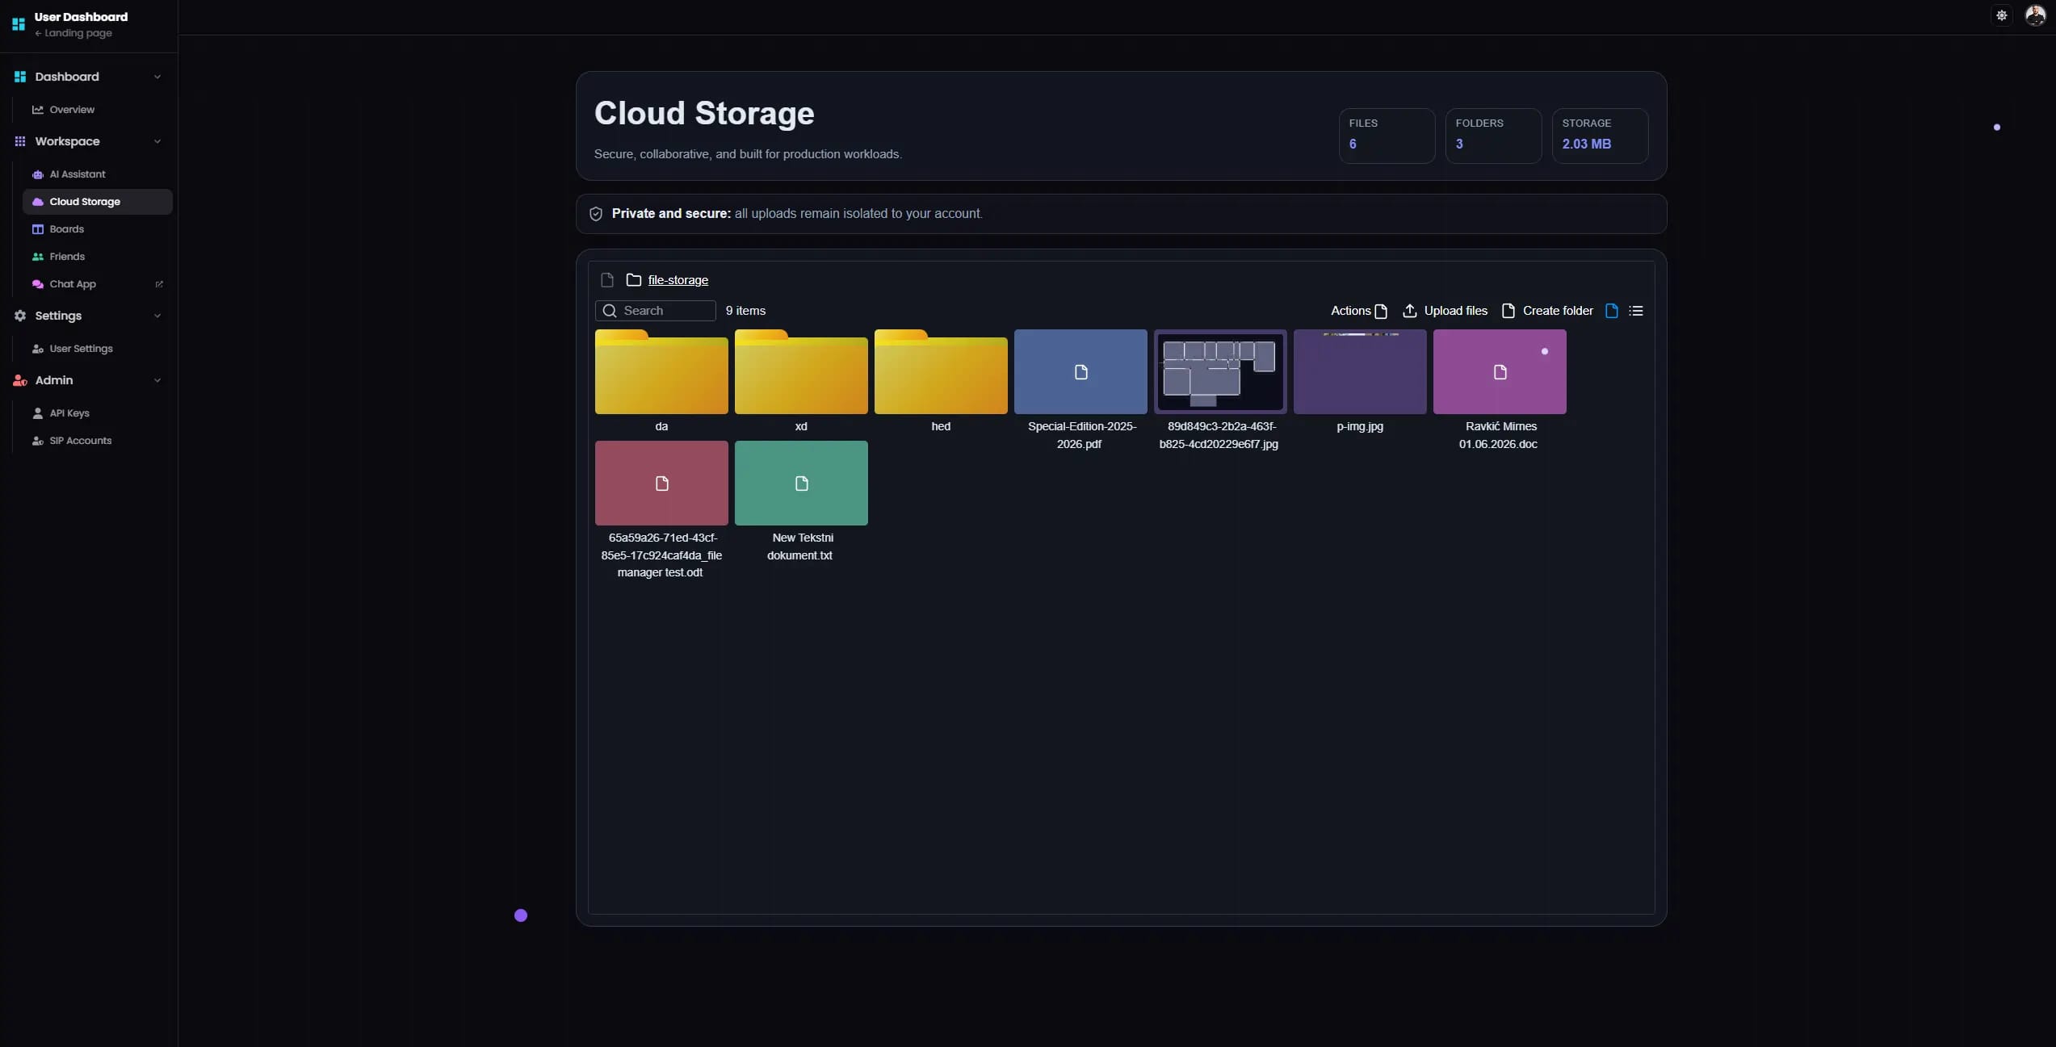Click the Boards columns icon
This screenshot has width=2056, height=1047.
tap(38, 229)
